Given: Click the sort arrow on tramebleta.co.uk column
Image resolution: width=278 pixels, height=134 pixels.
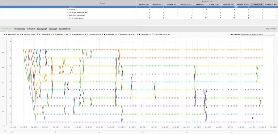Looking at the screenshot, I should 252,4.
